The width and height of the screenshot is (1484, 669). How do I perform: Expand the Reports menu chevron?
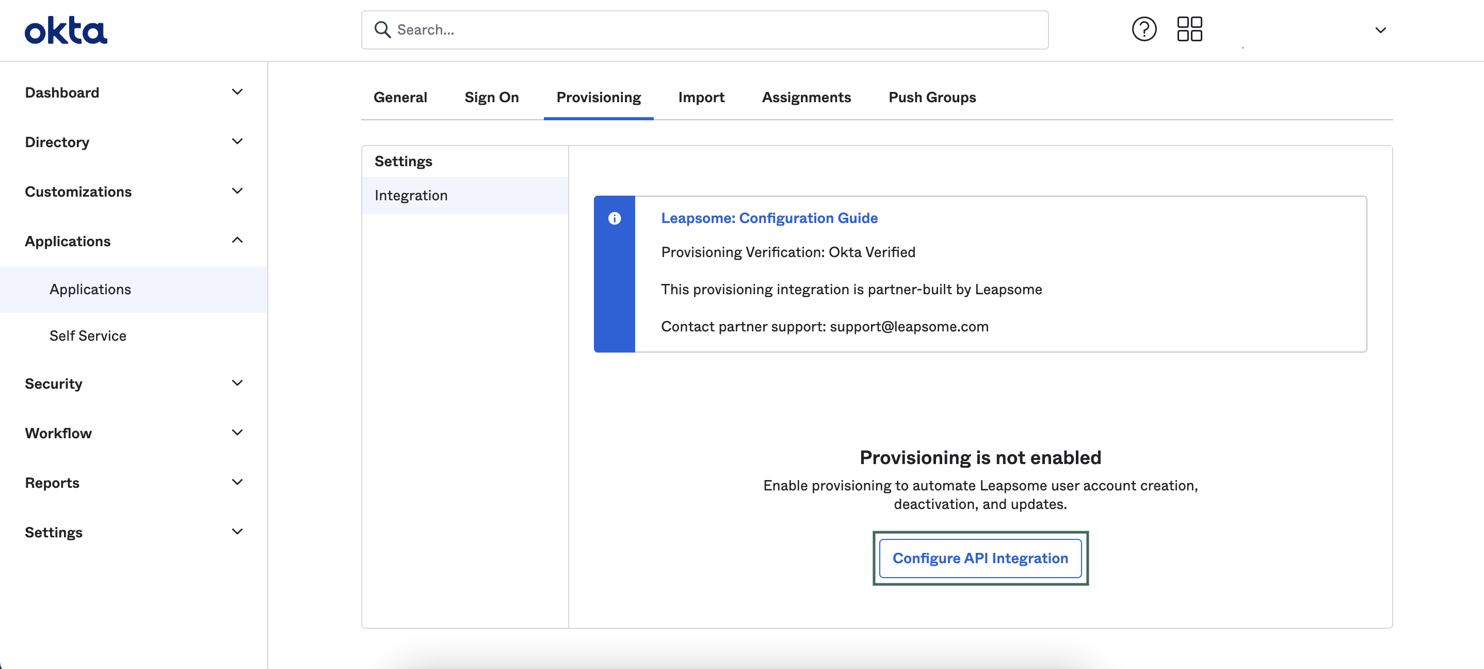pos(237,482)
